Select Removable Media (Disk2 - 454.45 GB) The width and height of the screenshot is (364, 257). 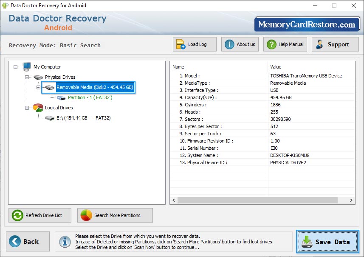(x=95, y=88)
